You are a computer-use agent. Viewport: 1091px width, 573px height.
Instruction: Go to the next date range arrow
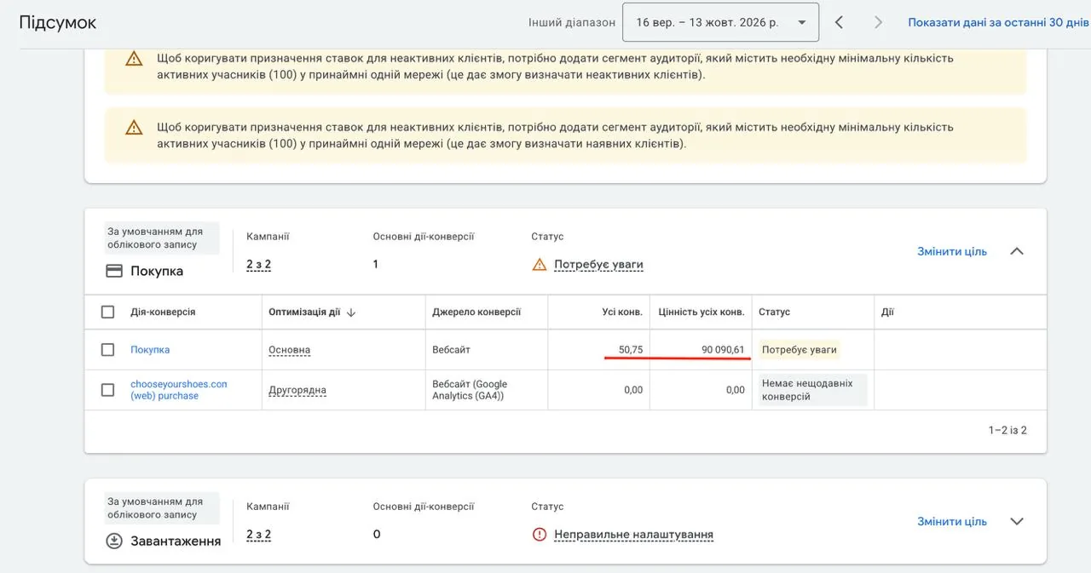(878, 23)
